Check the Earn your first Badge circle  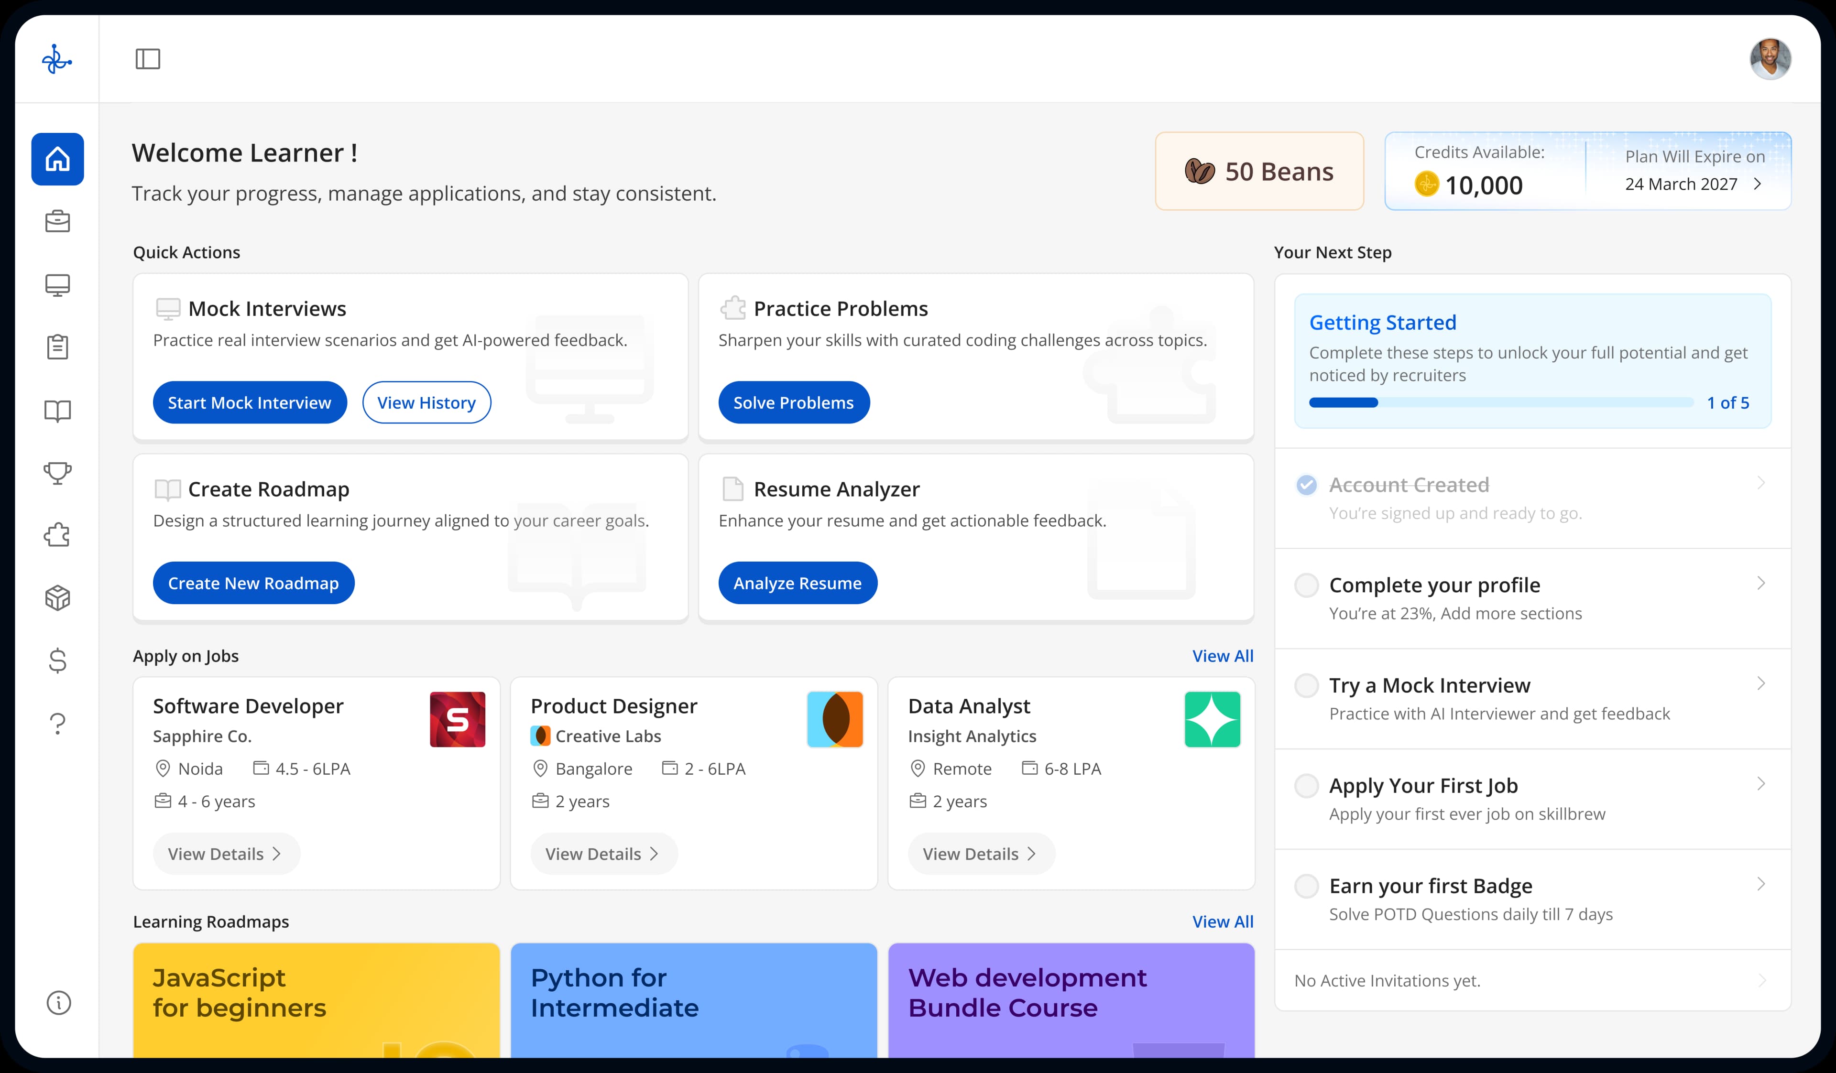point(1306,886)
